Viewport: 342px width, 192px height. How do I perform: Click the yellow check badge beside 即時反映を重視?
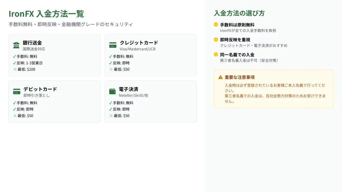[216, 40]
